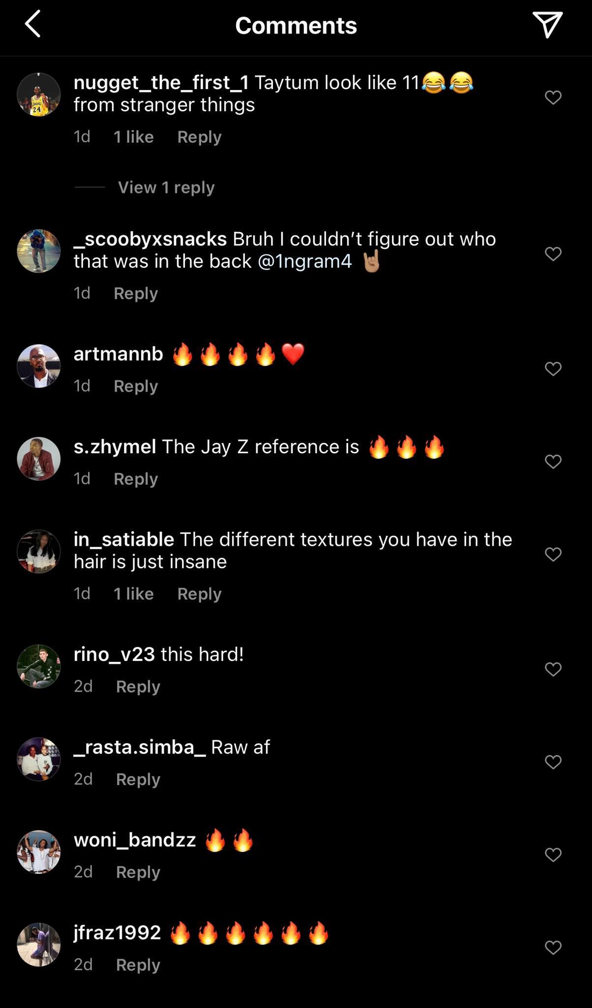592x1008 pixels.
Task: Like _scoobyxsnacks's comment with the heart
Action: tap(553, 254)
